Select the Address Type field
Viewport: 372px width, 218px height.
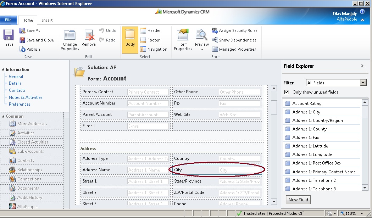[x=125, y=158]
